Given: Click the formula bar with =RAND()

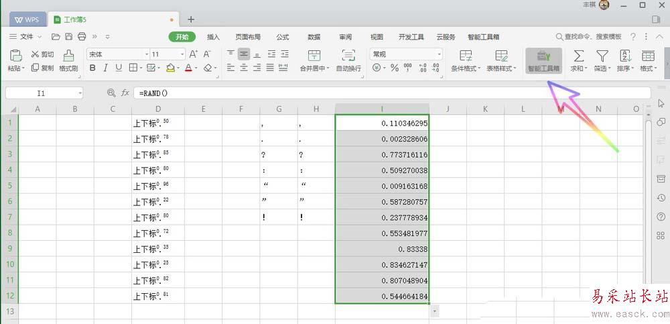Looking at the screenshot, I should 392,93.
